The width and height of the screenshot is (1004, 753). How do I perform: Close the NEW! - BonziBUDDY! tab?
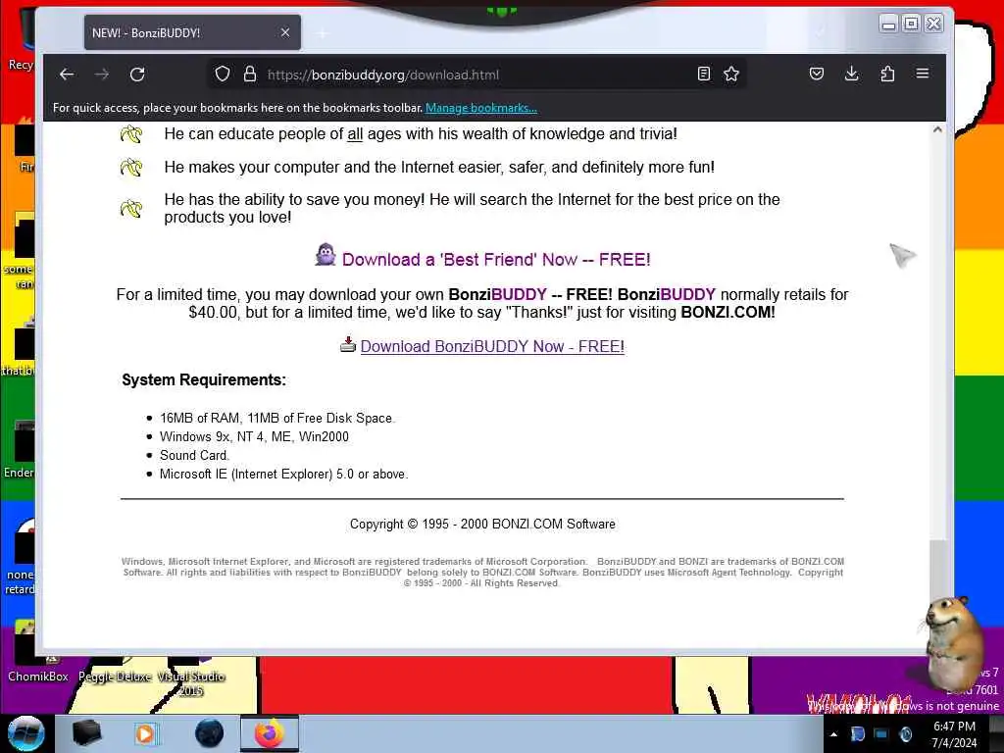285,32
